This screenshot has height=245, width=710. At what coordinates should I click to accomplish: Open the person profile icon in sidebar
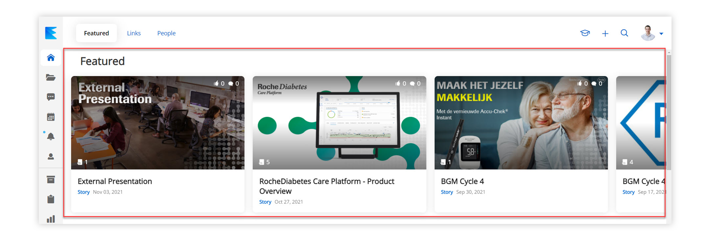tap(51, 156)
